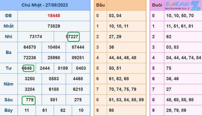Screen dimensions: 202x116
Task: Select fifth prize number 4468
Action: [x=78, y=79]
